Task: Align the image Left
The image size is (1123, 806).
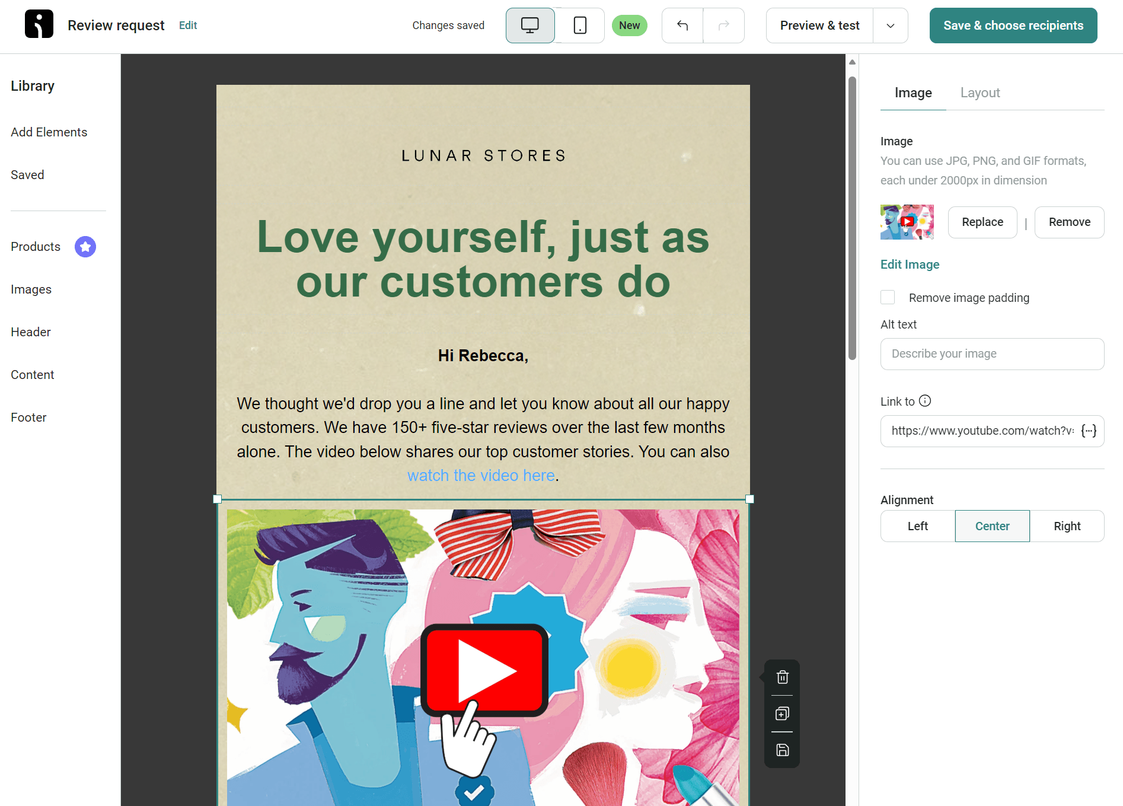Action: pos(918,526)
